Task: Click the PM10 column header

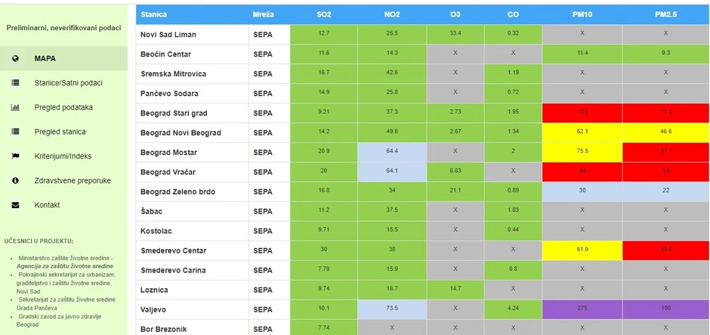Action: (582, 14)
